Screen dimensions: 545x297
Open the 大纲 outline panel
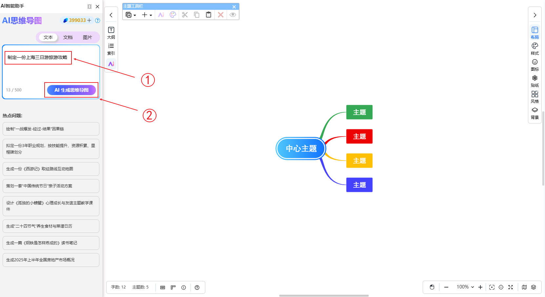(x=111, y=33)
